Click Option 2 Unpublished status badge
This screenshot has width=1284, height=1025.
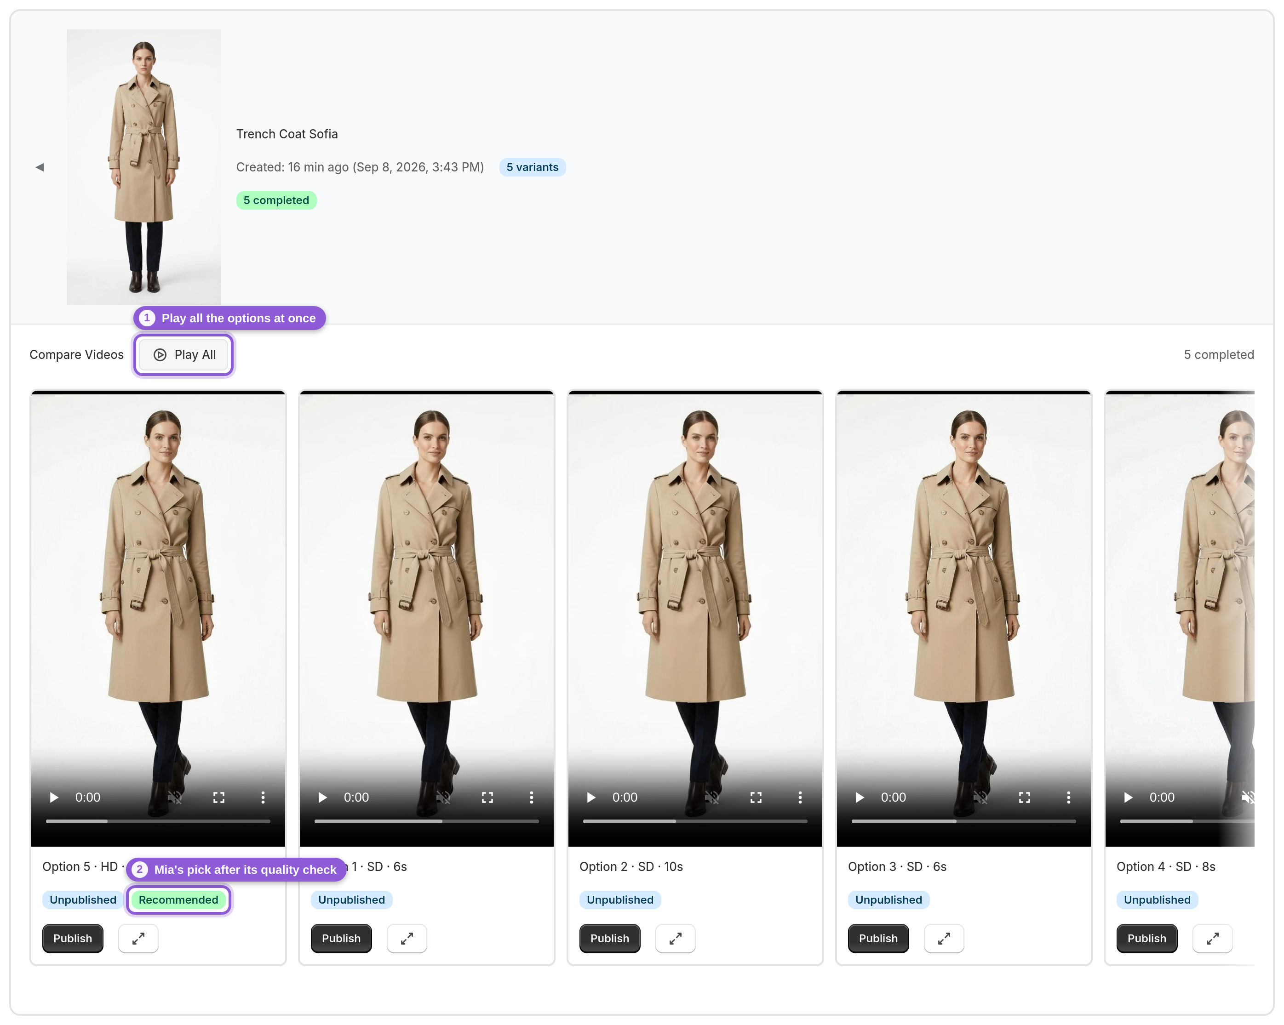(620, 900)
